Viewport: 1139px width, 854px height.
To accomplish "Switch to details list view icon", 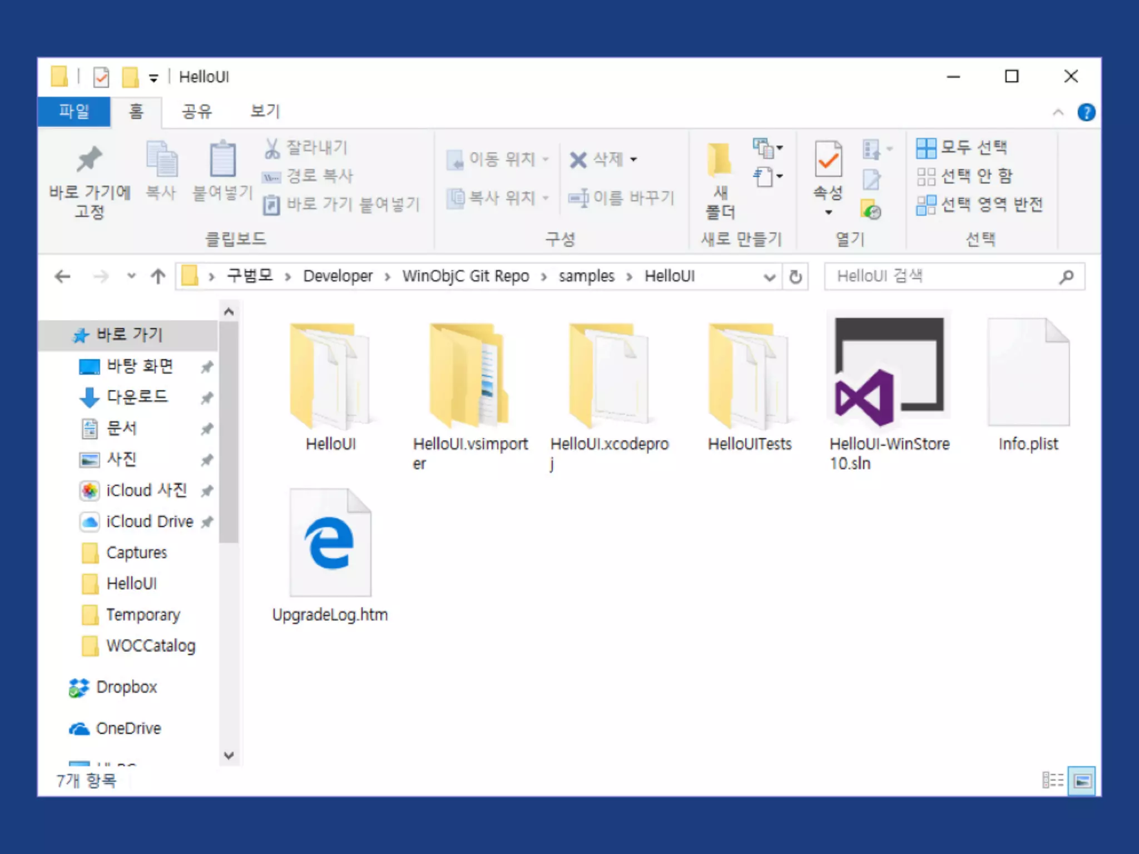I will (1052, 781).
